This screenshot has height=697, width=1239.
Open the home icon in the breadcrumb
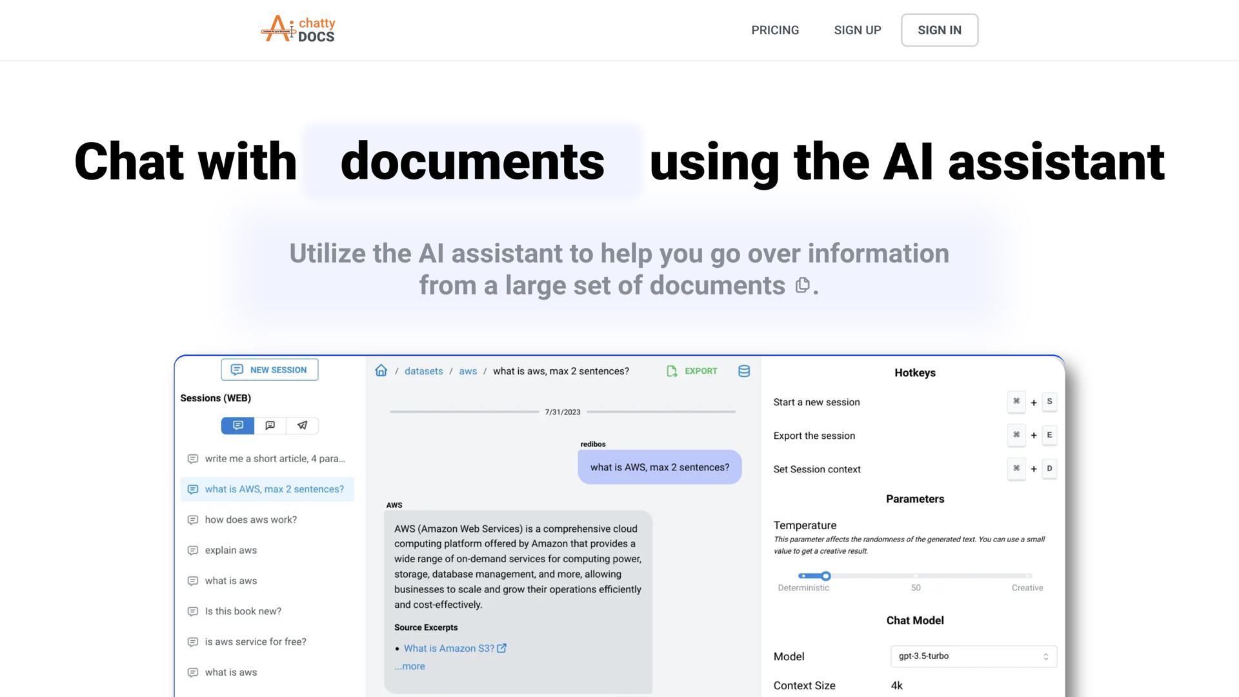pyautogui.click(x=381, y=370)
